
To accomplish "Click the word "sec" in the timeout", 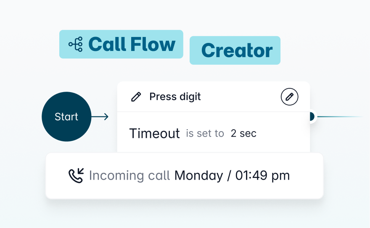I will [248, 134].
